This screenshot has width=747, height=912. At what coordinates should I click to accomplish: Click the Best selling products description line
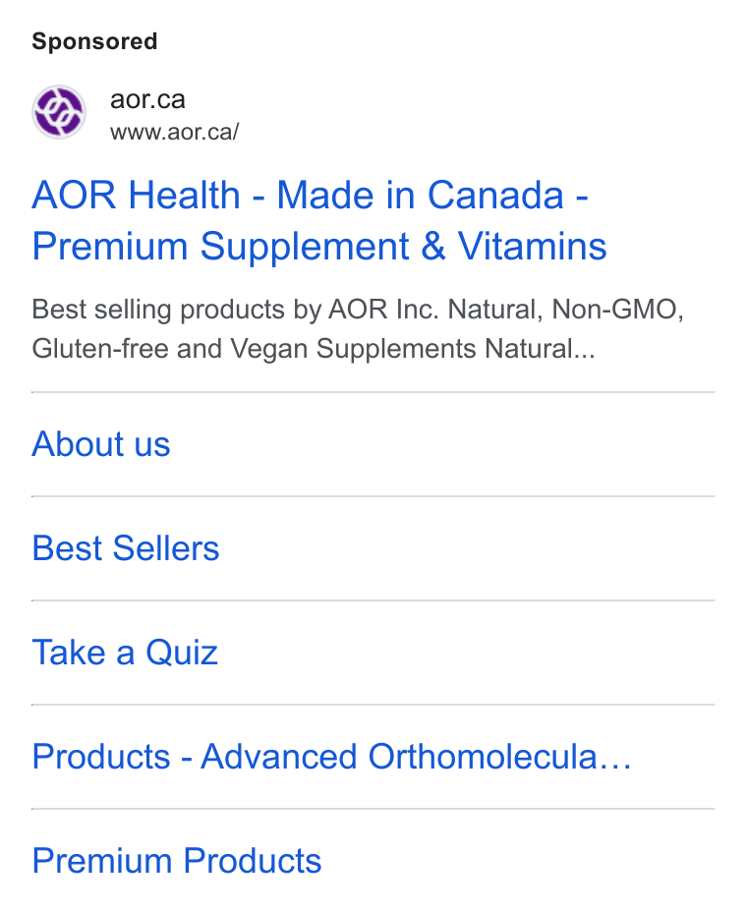pos(358,310)
